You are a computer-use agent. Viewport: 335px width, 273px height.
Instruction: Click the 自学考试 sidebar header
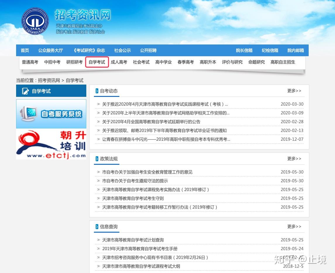[x=51, y=91]
